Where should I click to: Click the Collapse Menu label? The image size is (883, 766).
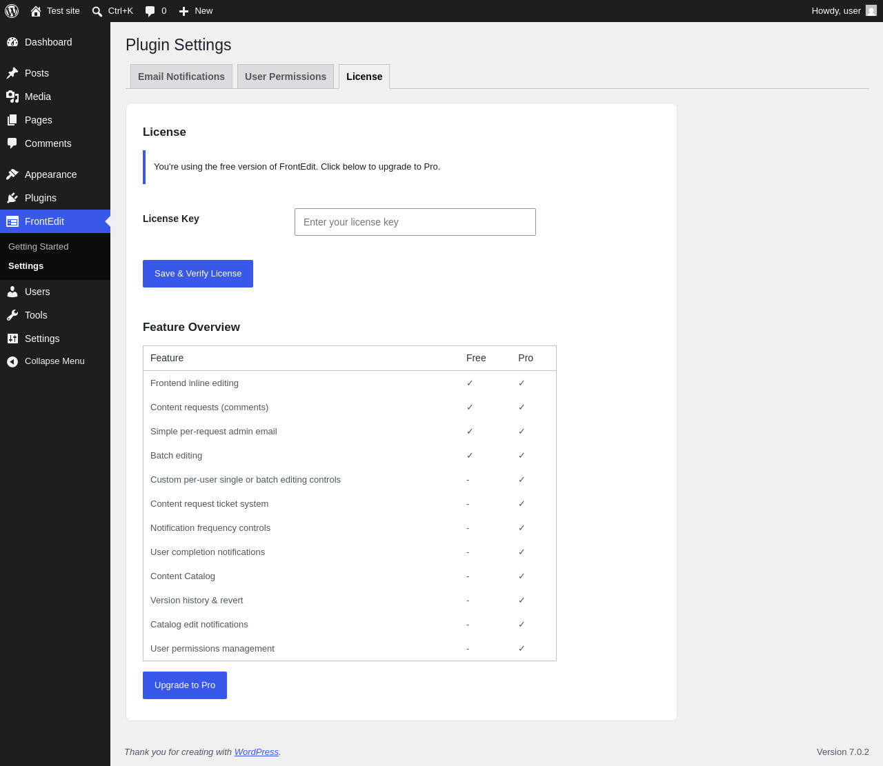(54, 361)
